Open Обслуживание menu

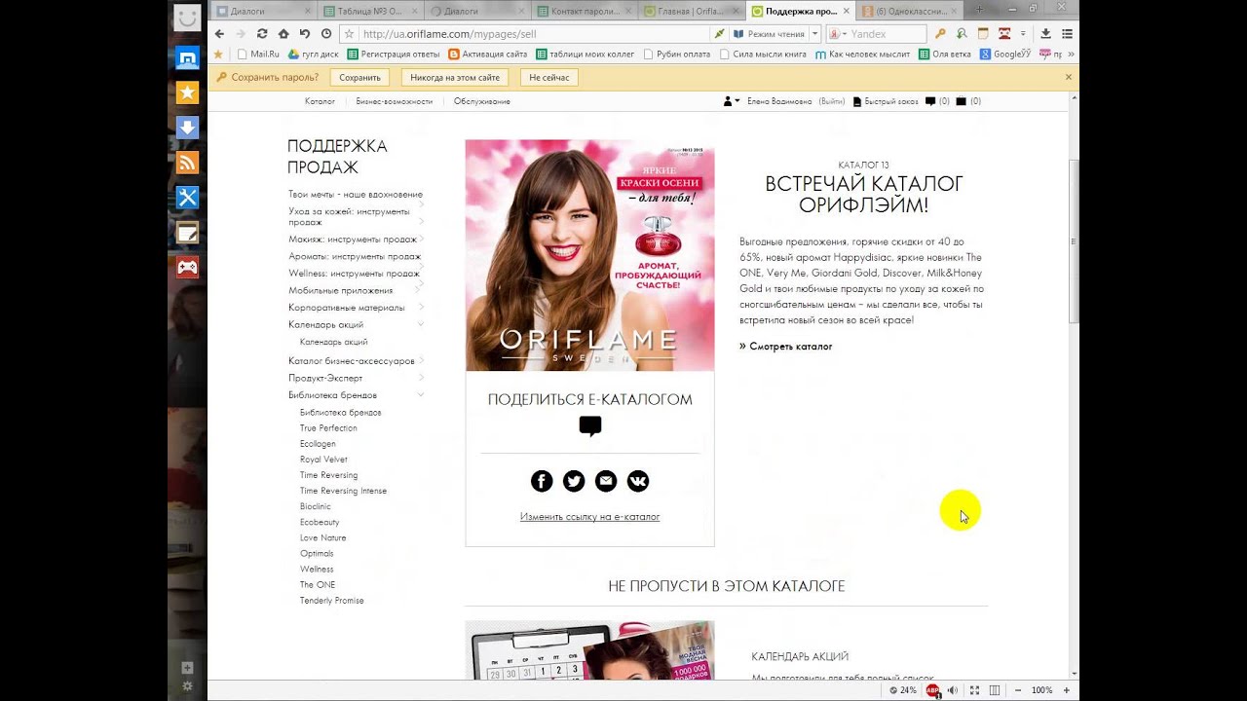click(x=481, y=101)
